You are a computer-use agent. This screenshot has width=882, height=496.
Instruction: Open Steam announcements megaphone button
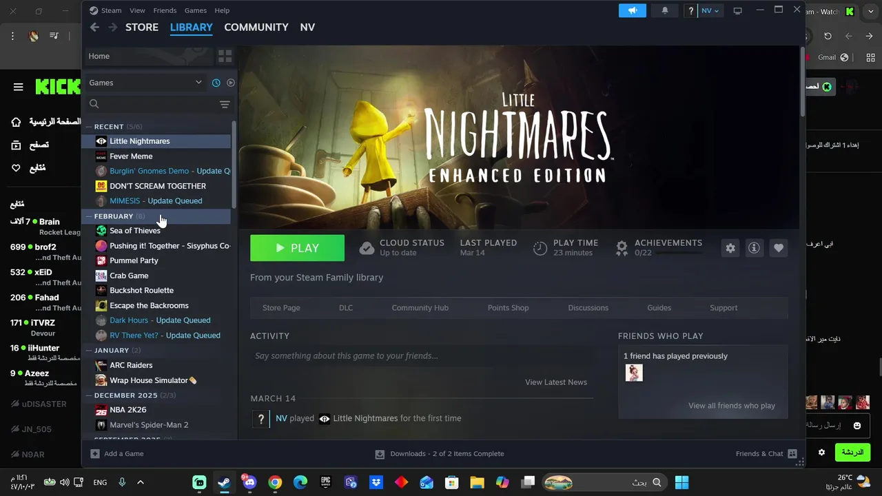click(x=632, y=10)
